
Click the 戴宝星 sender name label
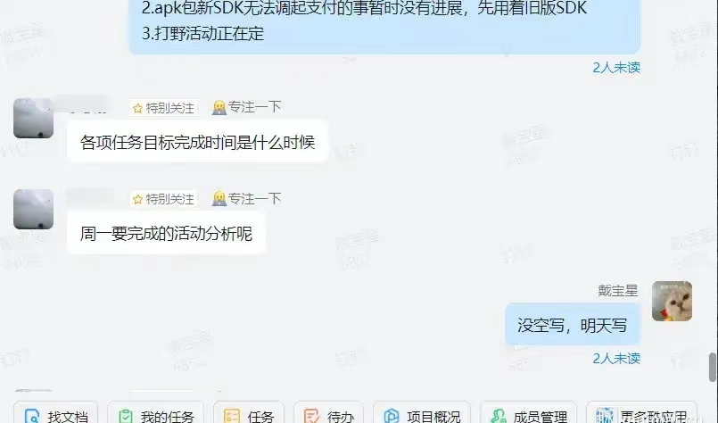(x=618, y=291)
